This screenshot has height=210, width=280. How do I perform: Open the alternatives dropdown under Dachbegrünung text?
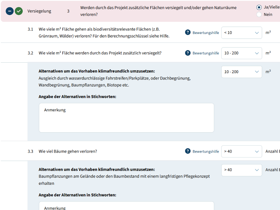[241, 72]
